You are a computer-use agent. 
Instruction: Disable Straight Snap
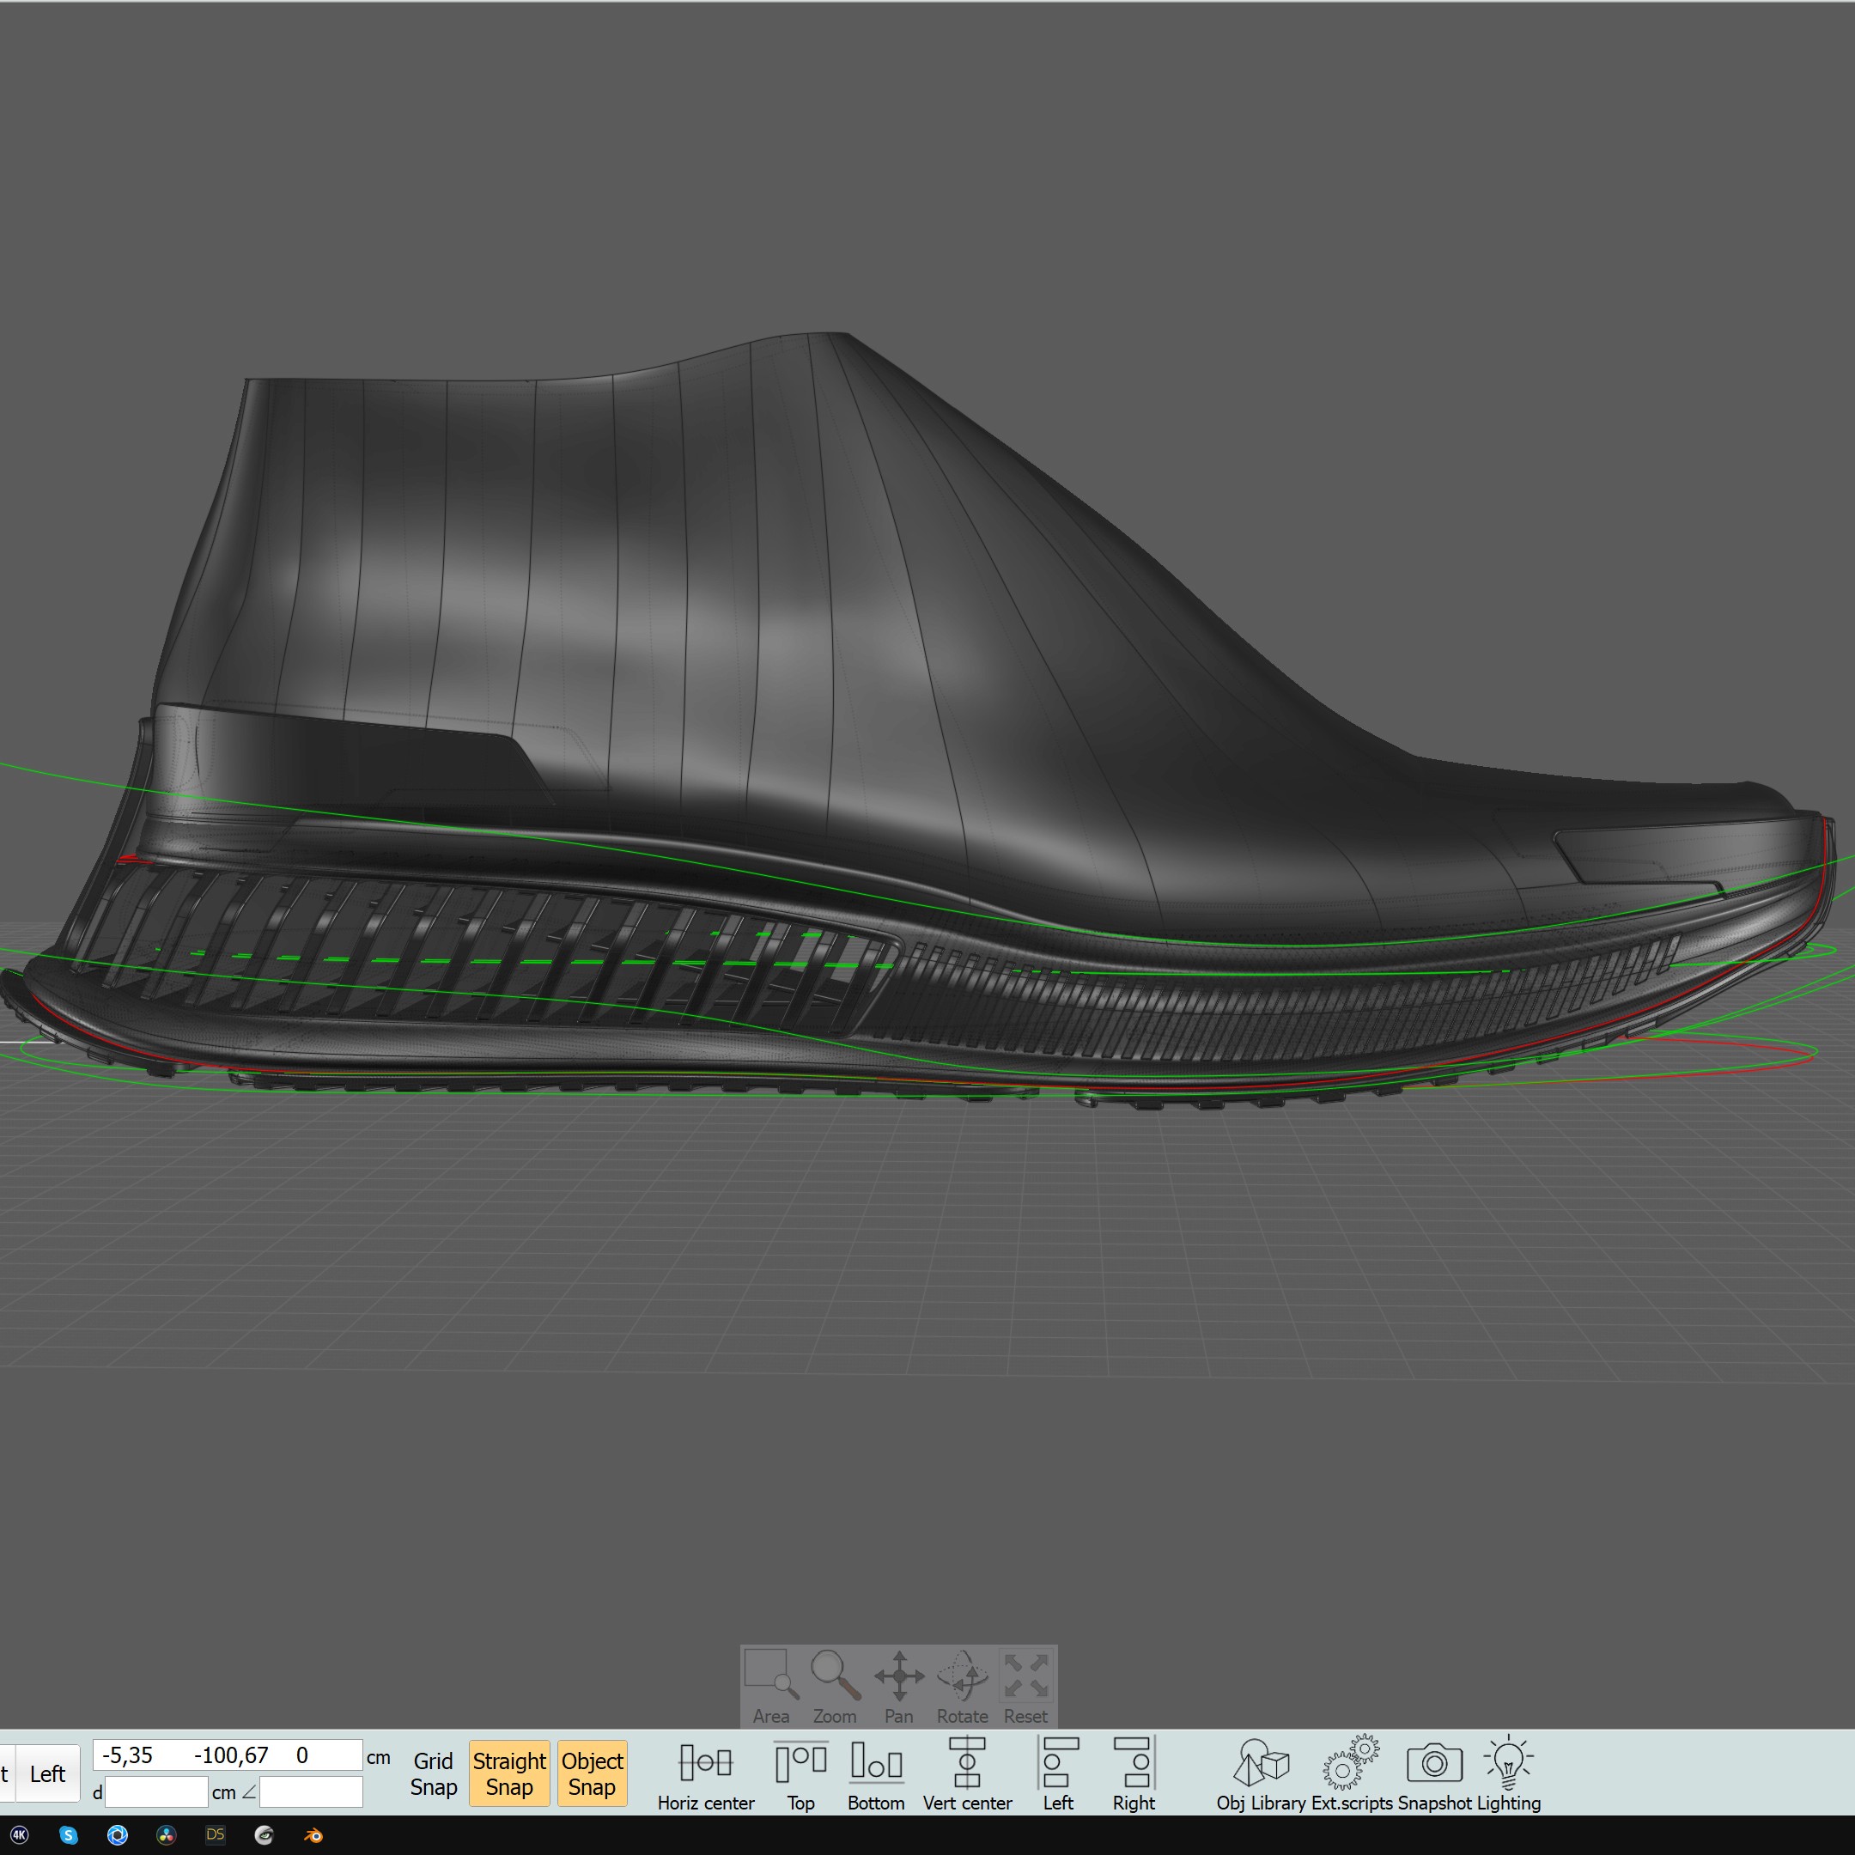pyautogui.click(x=509, y=1773)
